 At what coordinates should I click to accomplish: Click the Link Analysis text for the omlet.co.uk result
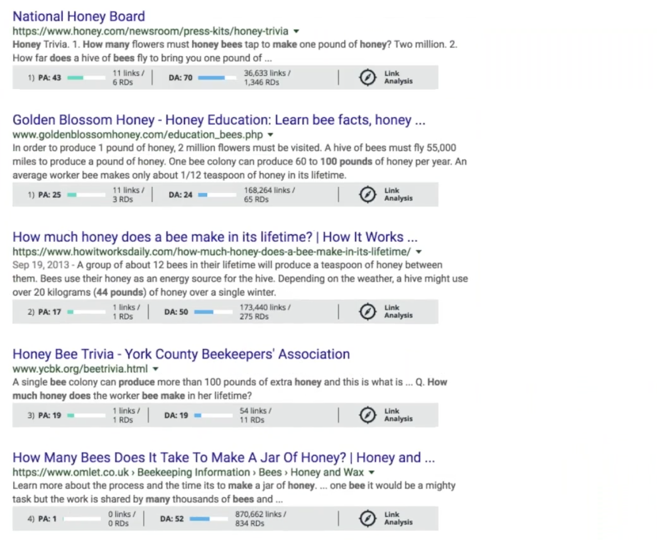pos(398,519)
